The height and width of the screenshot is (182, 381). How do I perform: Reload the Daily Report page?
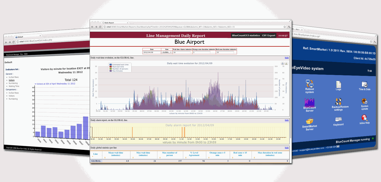tap(100, 27)
